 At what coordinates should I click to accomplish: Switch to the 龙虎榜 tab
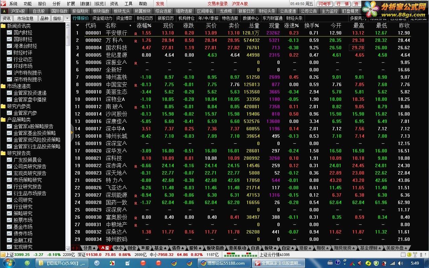[226, 11]
